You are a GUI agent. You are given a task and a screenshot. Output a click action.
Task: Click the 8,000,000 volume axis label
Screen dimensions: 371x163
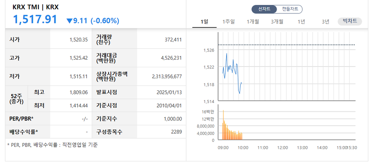pyautogui.click(x=206, y=126)
